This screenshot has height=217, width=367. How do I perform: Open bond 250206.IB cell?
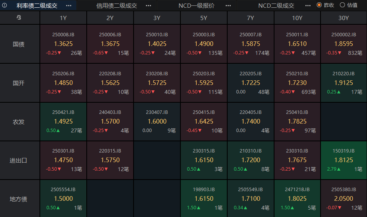(63, 83)
